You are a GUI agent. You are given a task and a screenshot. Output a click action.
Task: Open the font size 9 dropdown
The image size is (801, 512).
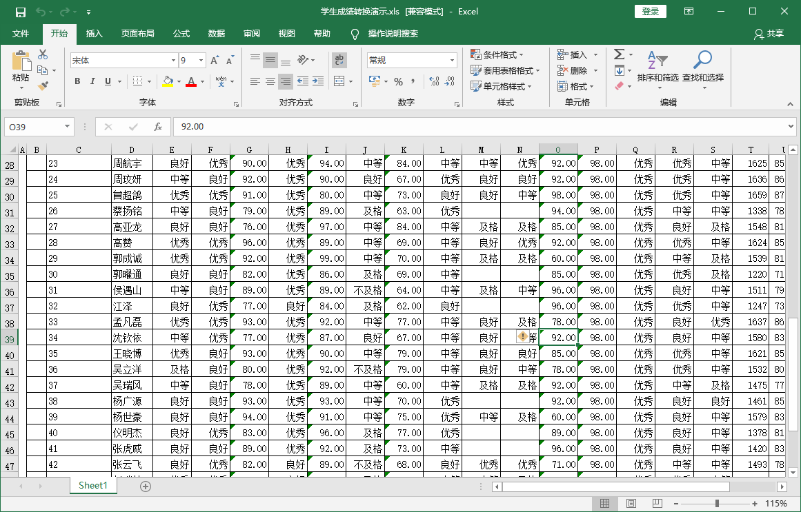201,60
